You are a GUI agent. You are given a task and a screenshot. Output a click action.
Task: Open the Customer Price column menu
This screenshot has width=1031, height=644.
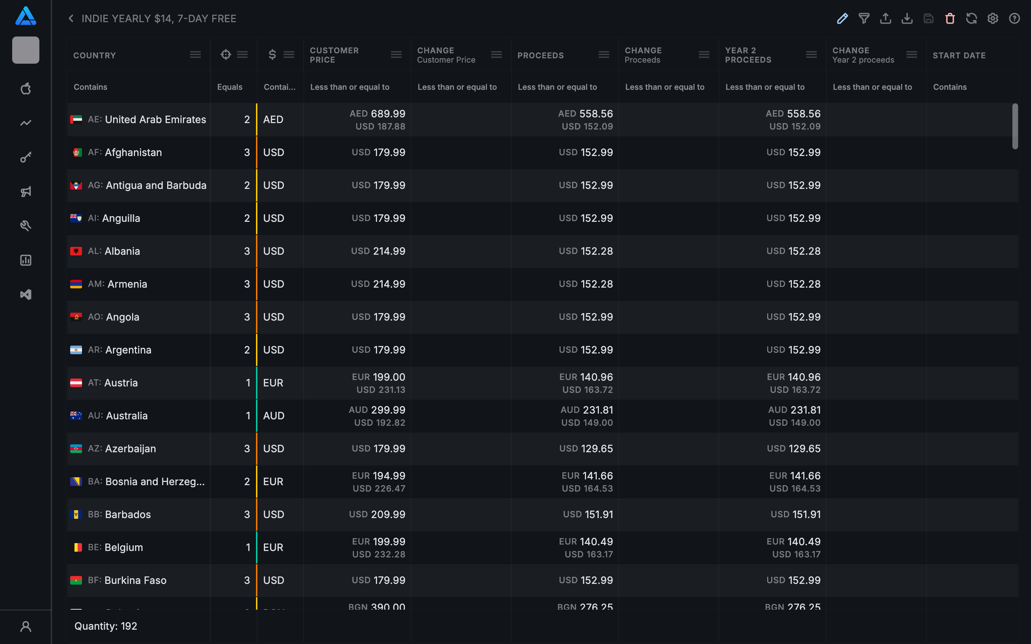pyautogui.click(x=396, y=54)
